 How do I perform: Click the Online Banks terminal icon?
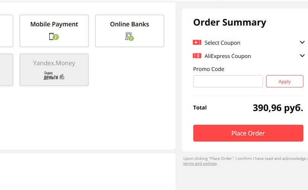pos(129,37)
